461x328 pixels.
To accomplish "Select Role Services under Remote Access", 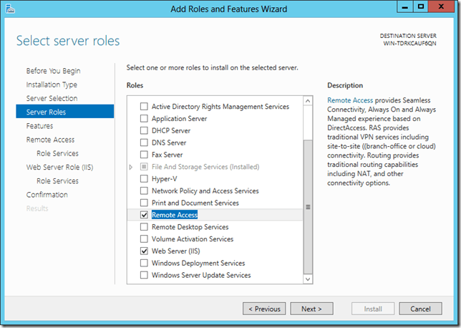I will tap(57, 153).
